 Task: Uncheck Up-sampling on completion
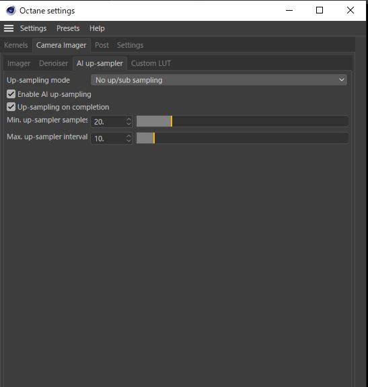click(11, 107)
